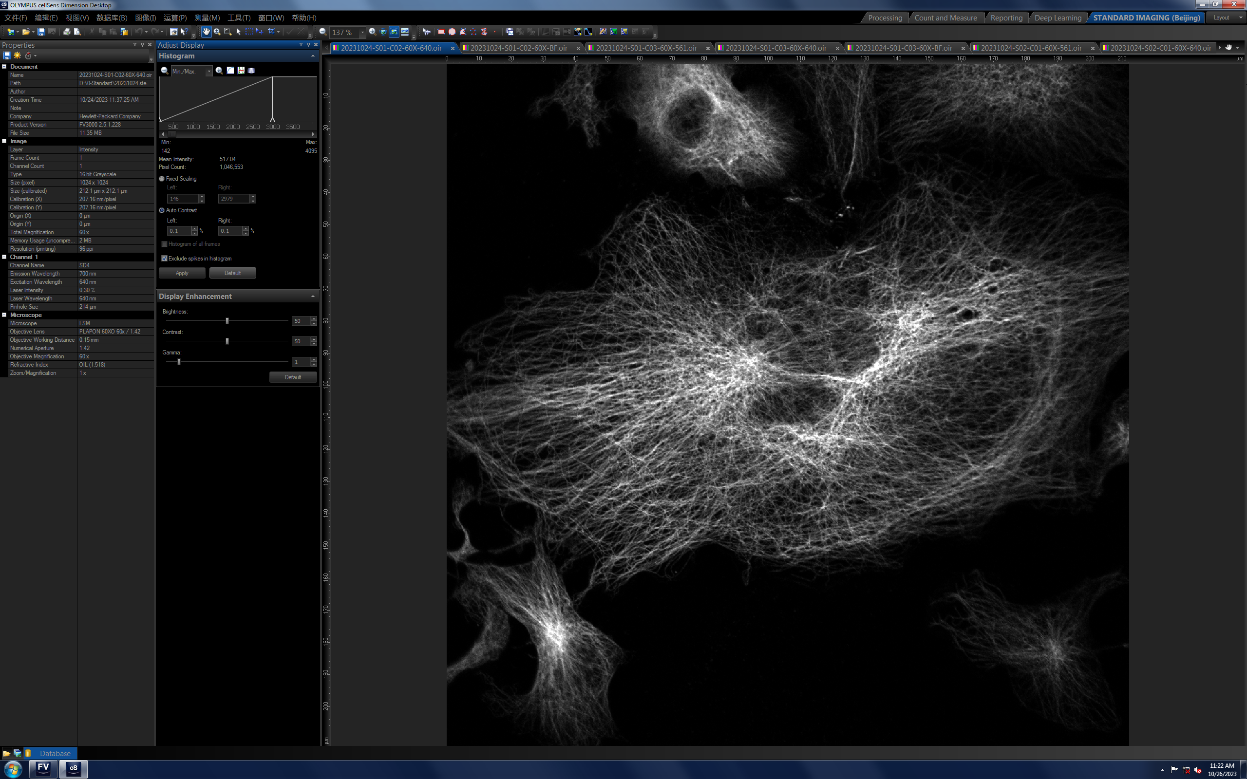Select the crop tool in toolbar
This screenshot has height=779, width=1247.
click(x=271, y=32)
